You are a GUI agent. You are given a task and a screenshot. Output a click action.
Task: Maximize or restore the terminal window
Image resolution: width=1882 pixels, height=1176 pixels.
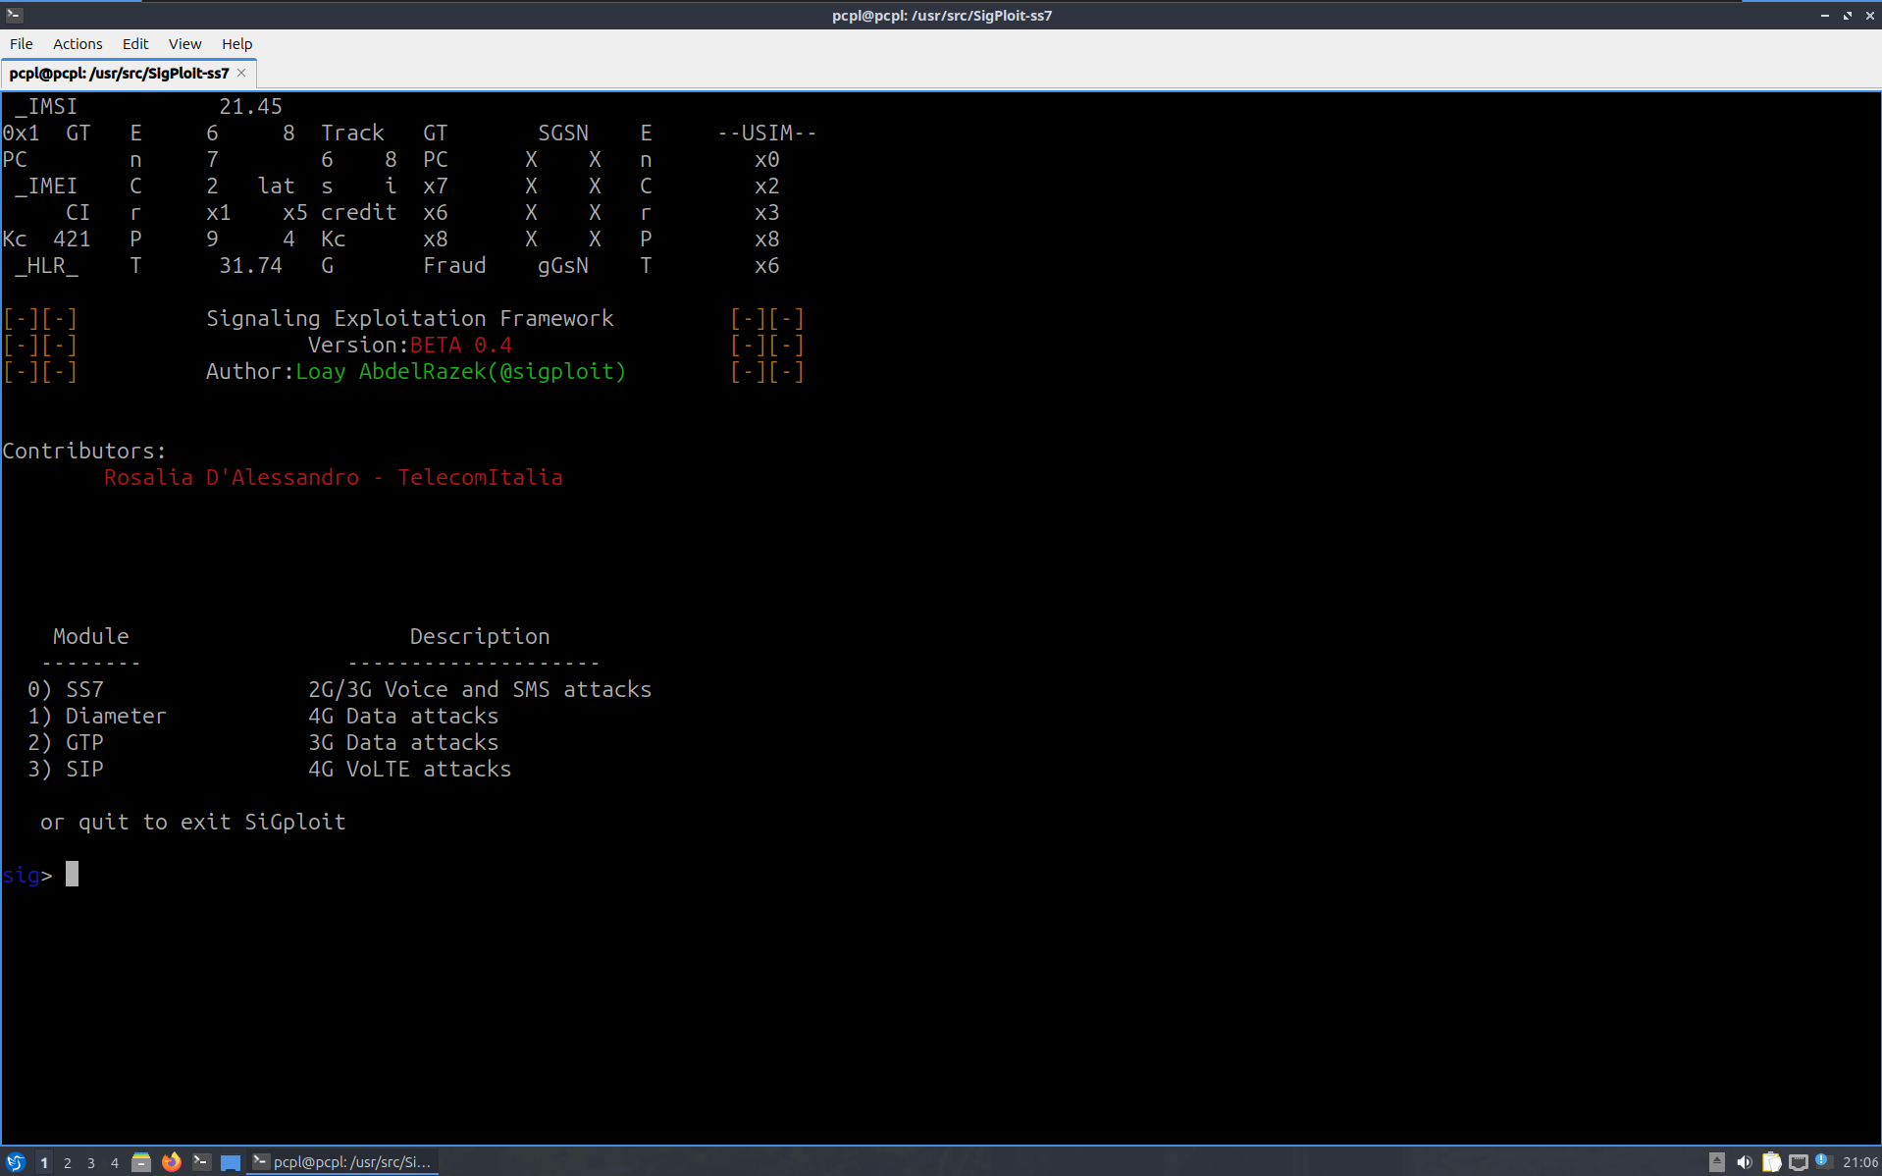(1848, 16)
